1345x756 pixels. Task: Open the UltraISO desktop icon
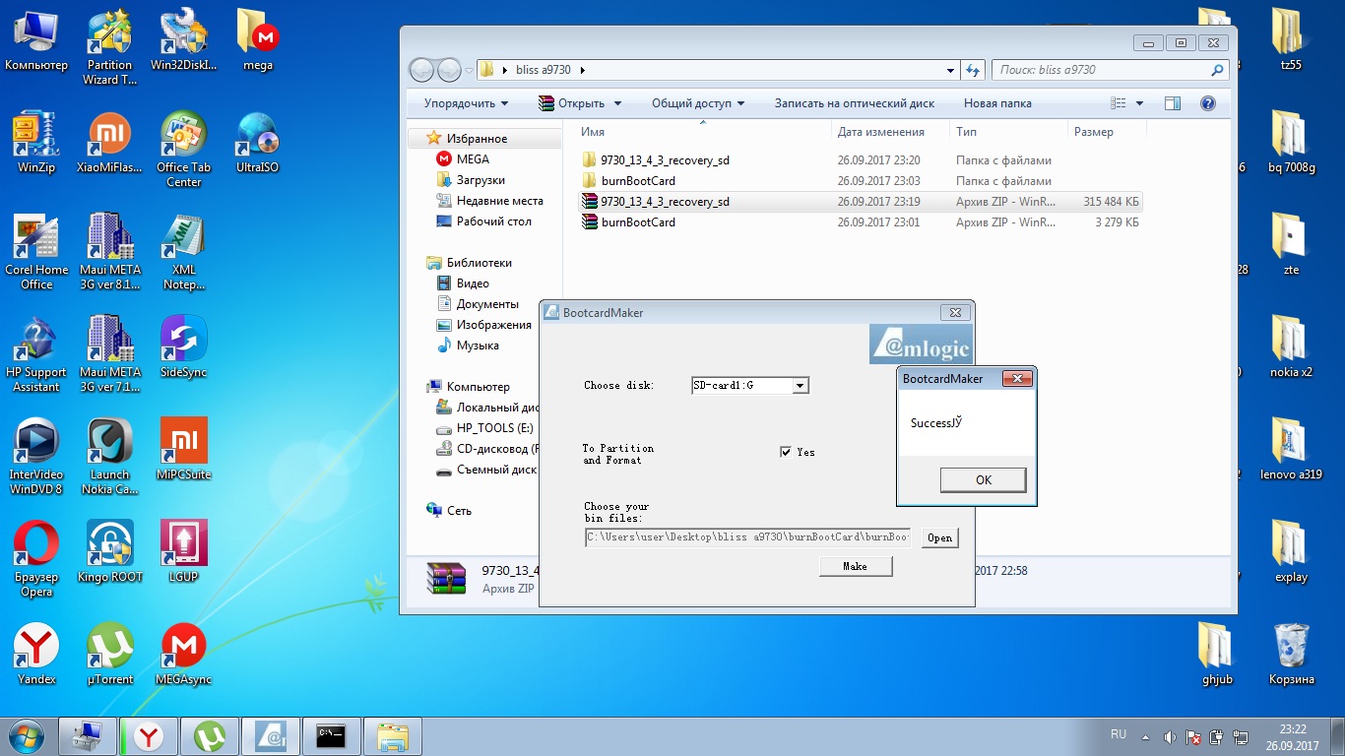(258, 143)
